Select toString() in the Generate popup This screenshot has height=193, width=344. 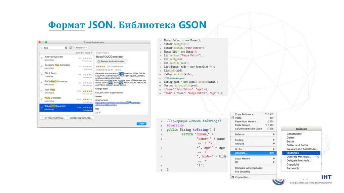coord(301,153)
